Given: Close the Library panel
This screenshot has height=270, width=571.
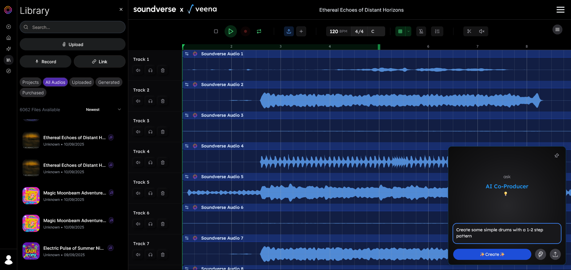Looking at the screenshot, I should pyautogui.click(x=121, y=10).
